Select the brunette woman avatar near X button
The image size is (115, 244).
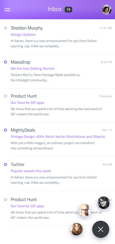click(x=76, y=229)
